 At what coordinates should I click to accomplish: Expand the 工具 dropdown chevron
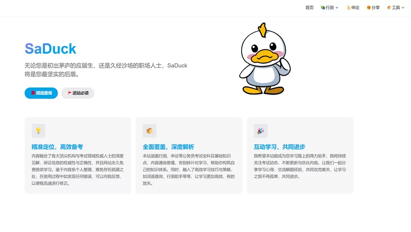(403, 8)
